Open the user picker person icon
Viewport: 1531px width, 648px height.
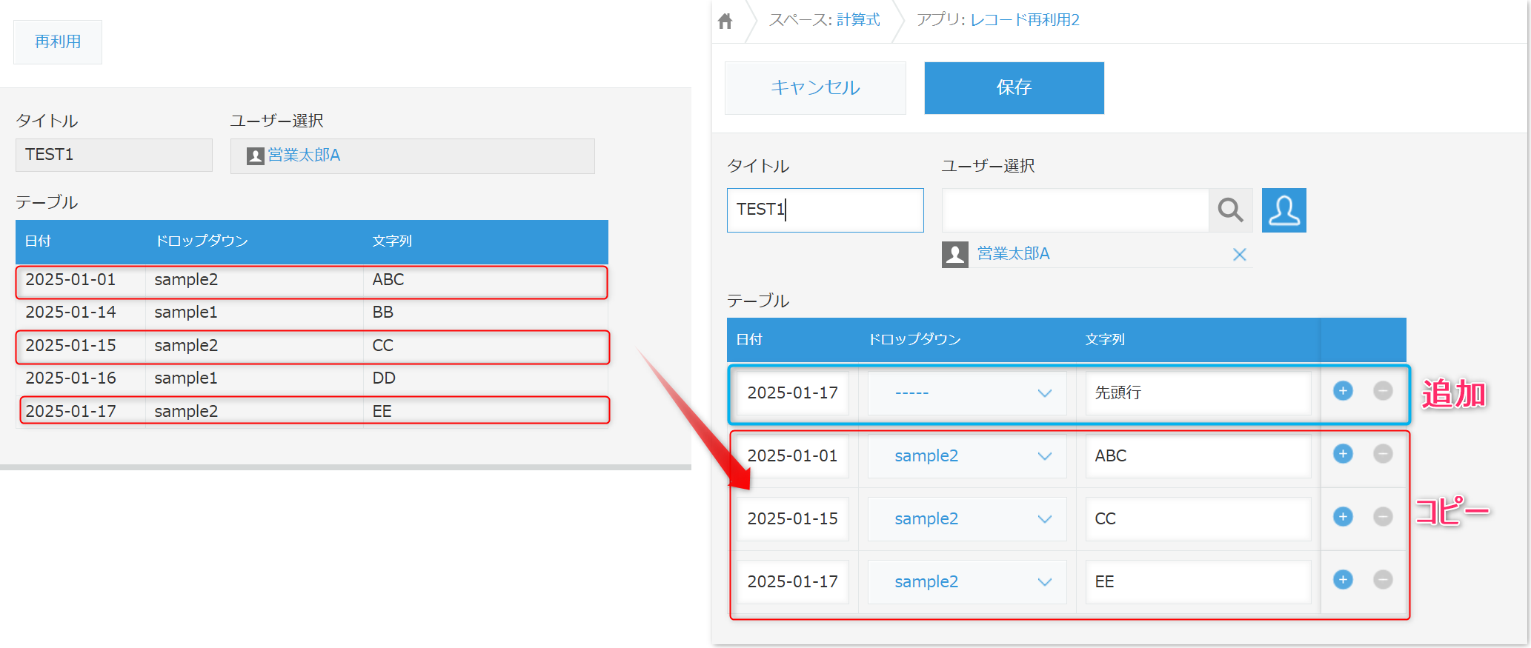coord(1283,210)
